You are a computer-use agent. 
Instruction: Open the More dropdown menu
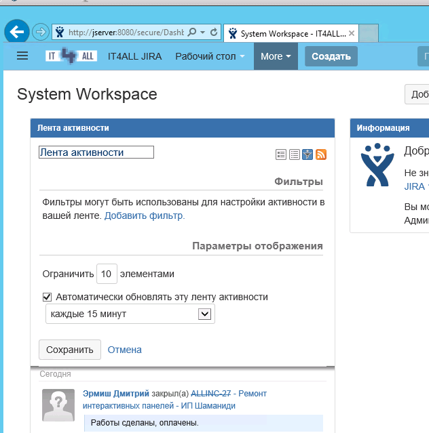[276, 56]
